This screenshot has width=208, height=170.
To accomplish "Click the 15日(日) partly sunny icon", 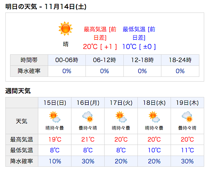I will pyautogui.click(x=55, y=117).
